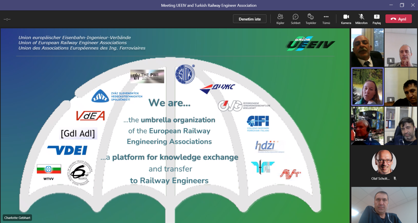Select the bottom video tile in participant strip
The height and width of the screenshot is (223, 418).
pos(384,205)
